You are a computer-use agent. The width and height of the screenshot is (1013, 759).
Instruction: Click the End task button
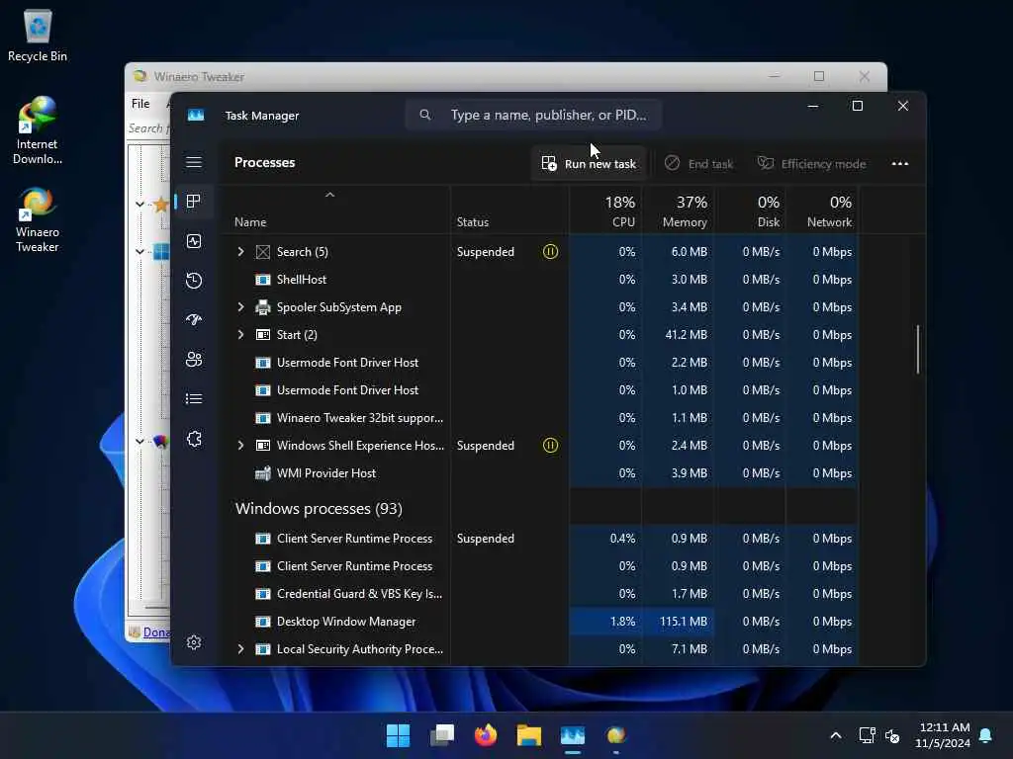[x=699, y=164]
